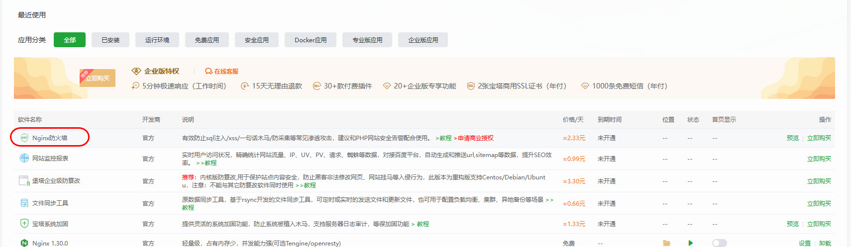The image size is (851, 247).
Task: Click the 宝塔系统加固 shield icon
Action: click(x=24, y=224)
